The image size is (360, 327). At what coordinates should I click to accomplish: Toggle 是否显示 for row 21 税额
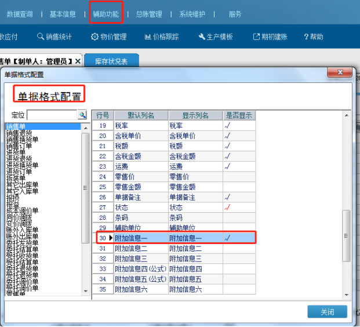pos(239,146)
